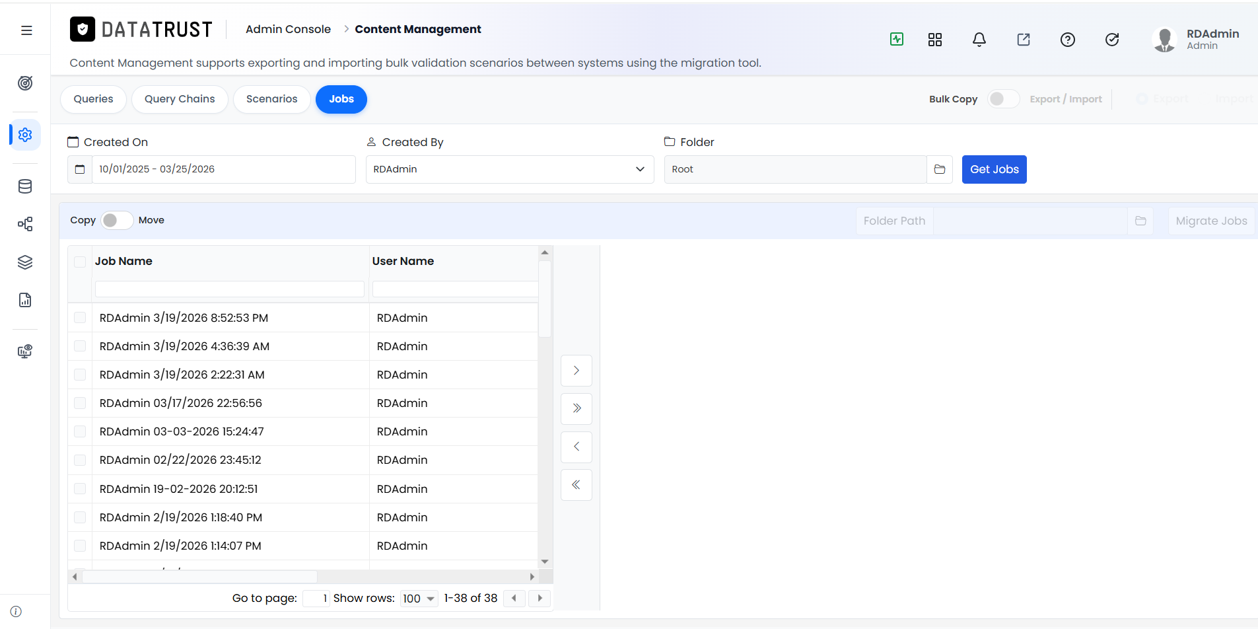The height and width of the screenshot is (629, 1258).
Task: Open the report chart sidebar icon
Action: point(25,300)
